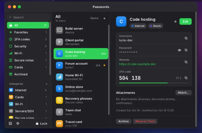
Task: Select Recovery phrases entry
Action: click(x=81, y=100)
